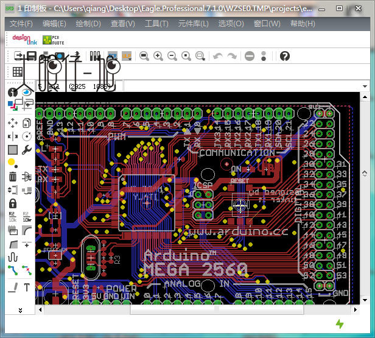Open command line history dropdown arrow
Viewport: 375px width, 338px height.
(365, 86)
